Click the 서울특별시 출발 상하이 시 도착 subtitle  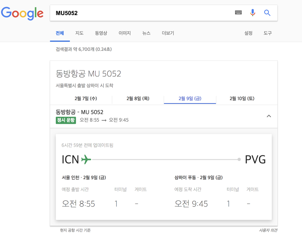85,86
